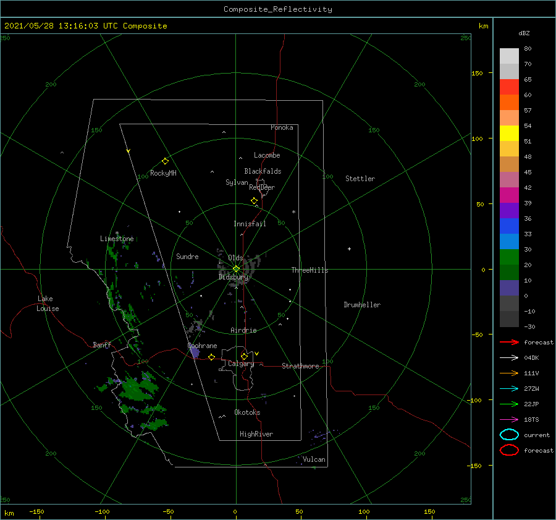This screenshot has width=556, height=520.
Task: Click the purple 36–39 dBZ swatch
Action: point(509,210)
